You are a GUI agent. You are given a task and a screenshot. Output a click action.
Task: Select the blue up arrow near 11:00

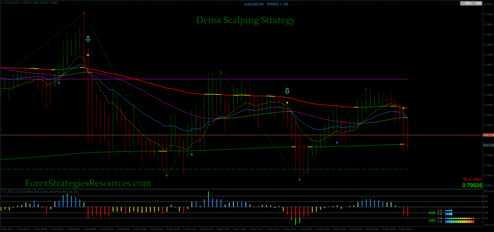pos(191,155)
